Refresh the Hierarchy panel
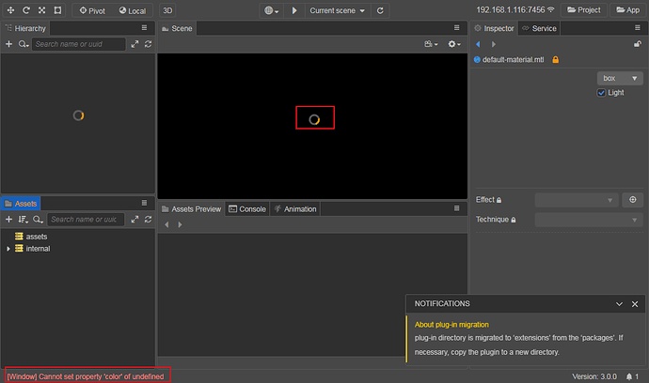Viewport: 649px width, 383px height. click(149, 44)
